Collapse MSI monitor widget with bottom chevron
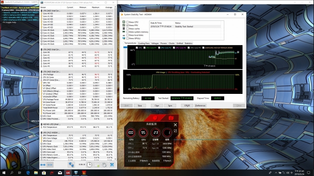The image size is (314, 176). click(x=149, y=164)
